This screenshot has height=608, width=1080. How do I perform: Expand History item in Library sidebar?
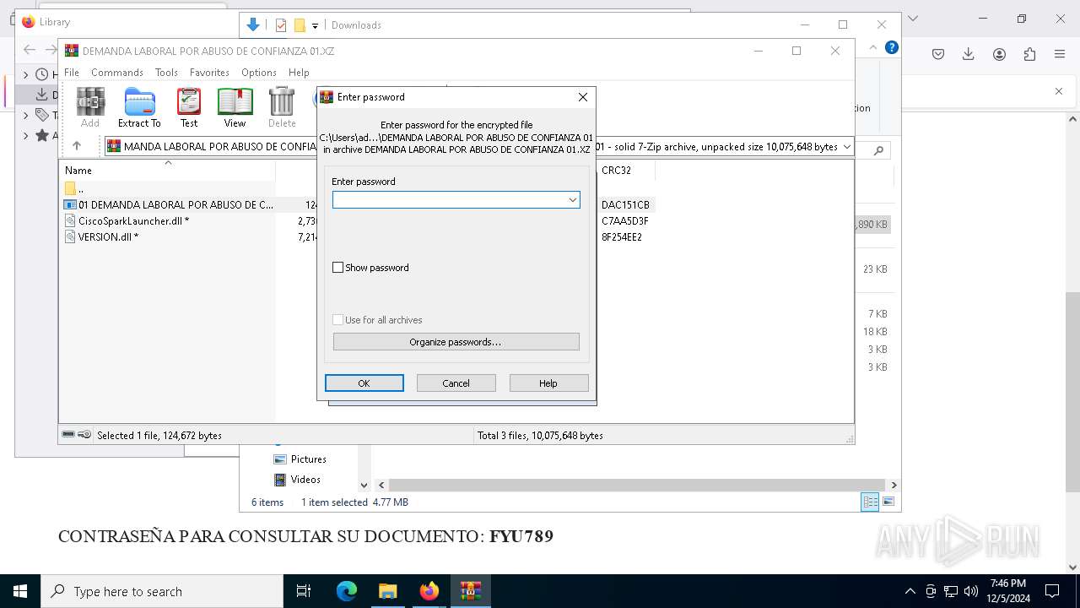(x=25, y=74)
